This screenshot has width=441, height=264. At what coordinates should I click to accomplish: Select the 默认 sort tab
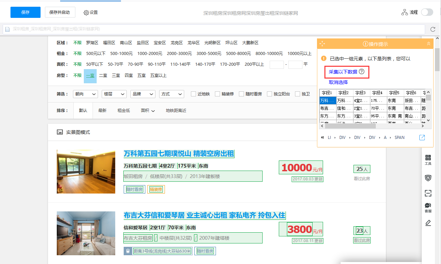(83, 111)
